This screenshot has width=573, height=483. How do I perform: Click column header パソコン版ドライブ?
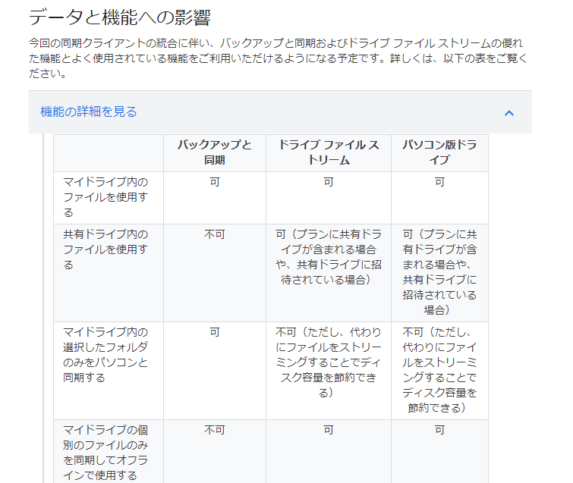point(439,152)
